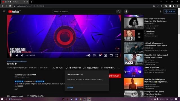The height and width of the screenshot is (101, 180).
Task: Open Feeling Good Mix video title
Action: tap(154, 93)
